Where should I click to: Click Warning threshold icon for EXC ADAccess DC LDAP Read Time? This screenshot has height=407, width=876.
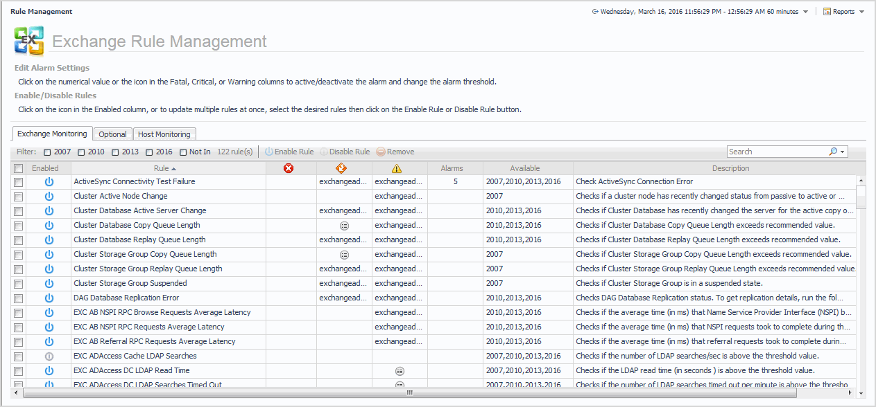400,371
